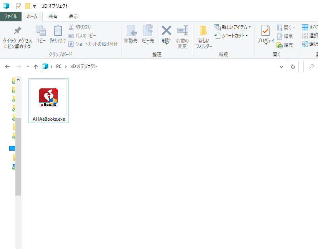Switch to the View (表示) tab
Image resolution: width=318 pixels, height=249 pixels.
pos(73,17)
